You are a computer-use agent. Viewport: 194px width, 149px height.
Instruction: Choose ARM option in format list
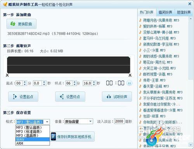pyautogui.click(x=33, y=144)
